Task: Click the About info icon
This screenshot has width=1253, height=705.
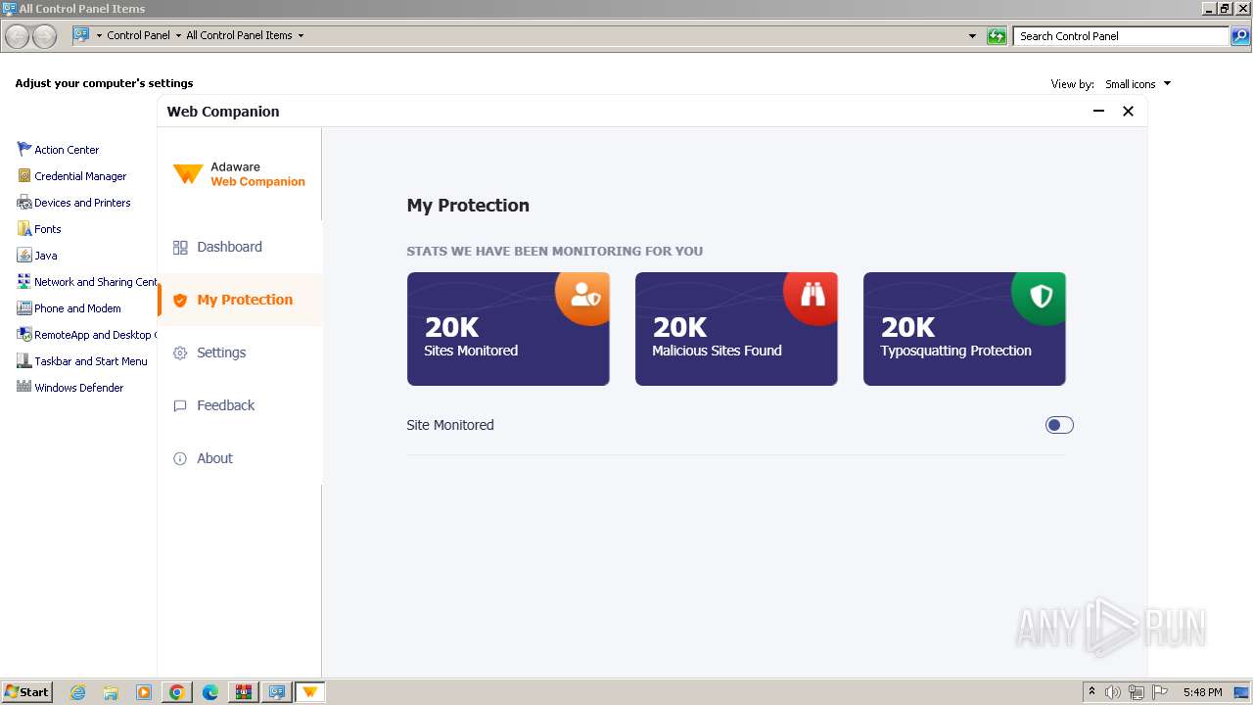Action: click(180, 459)
